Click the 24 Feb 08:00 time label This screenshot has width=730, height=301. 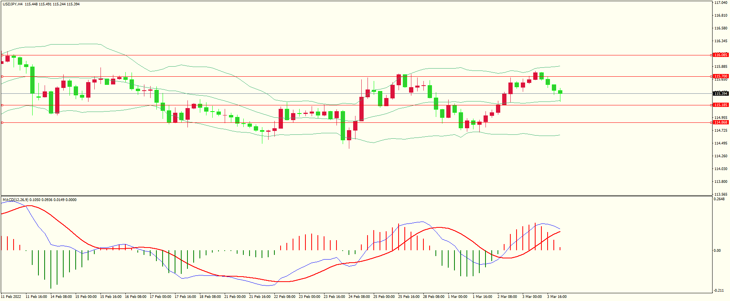pyautogui.click(x=359, y=297)
